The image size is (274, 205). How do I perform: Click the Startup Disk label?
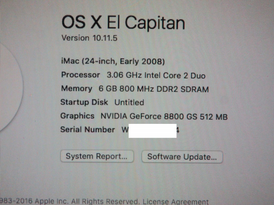pos(84,102)
